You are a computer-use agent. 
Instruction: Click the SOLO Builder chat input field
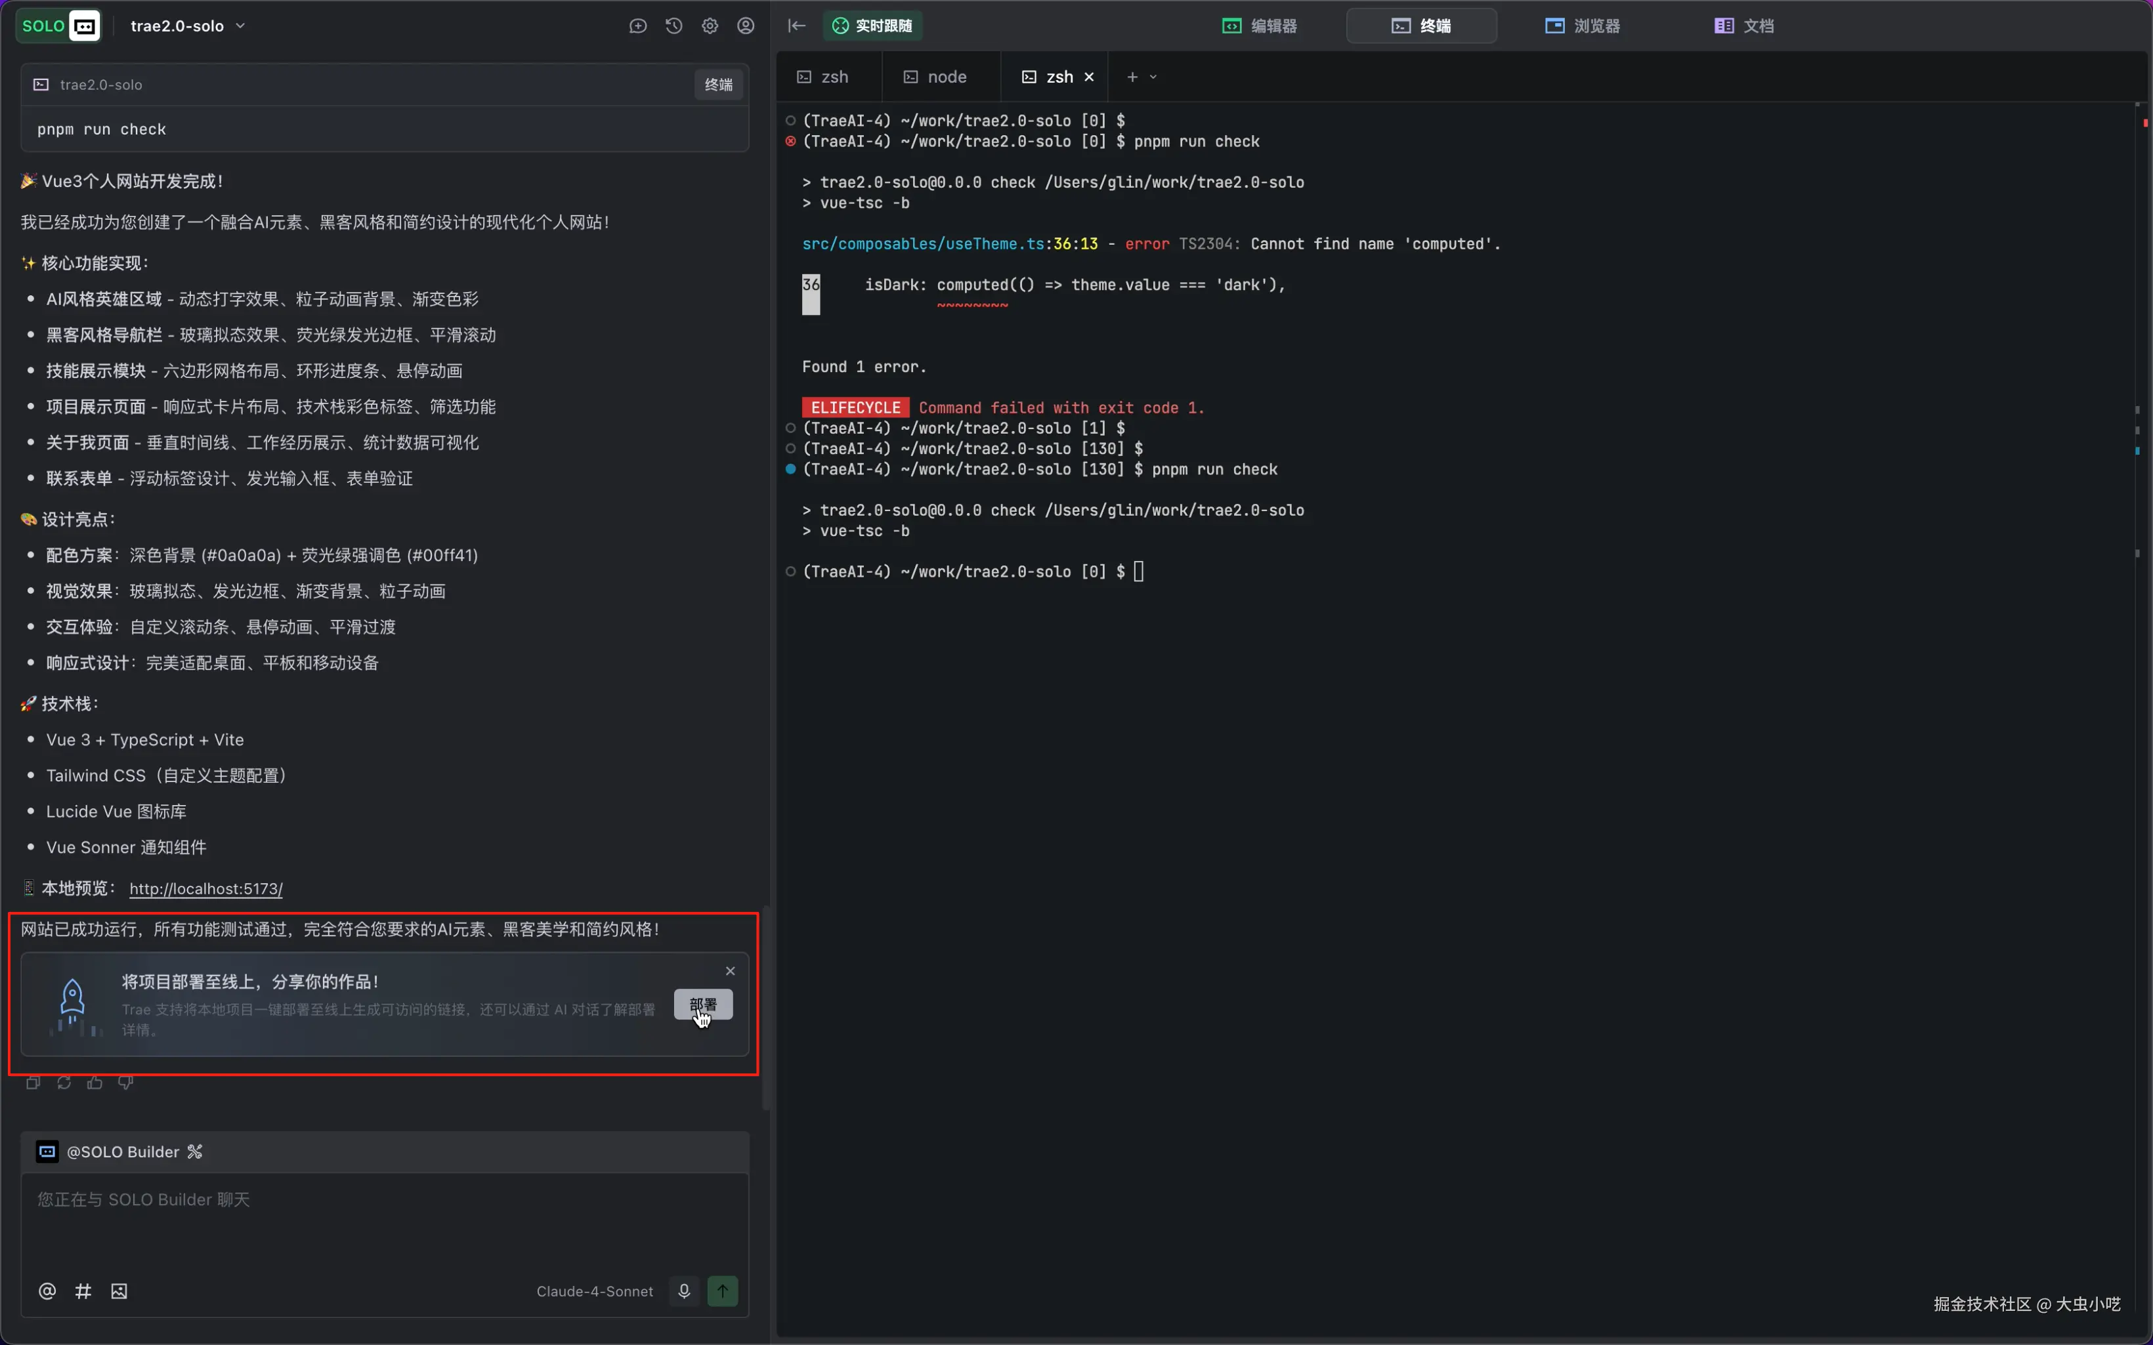tap(383, 1218)
